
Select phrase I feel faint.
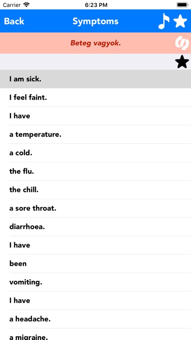click(95, 97)
